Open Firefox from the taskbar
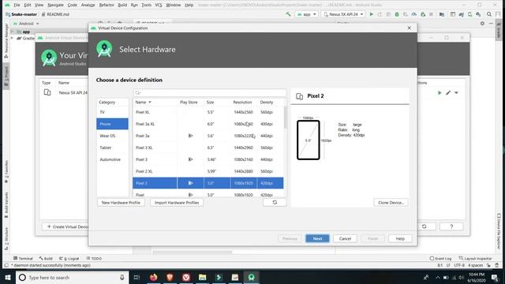The height and width of the screenshot is (284, 505). click(154, 277)
